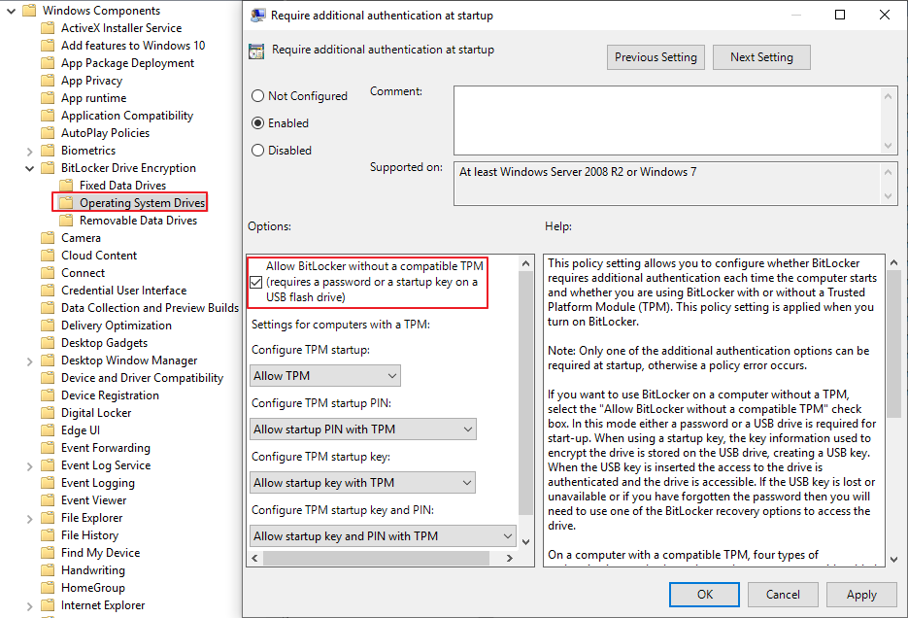Click the HomeGroup folder icon
The width and height of the screenshot is (908, 618).
click(x=48, y=588)
